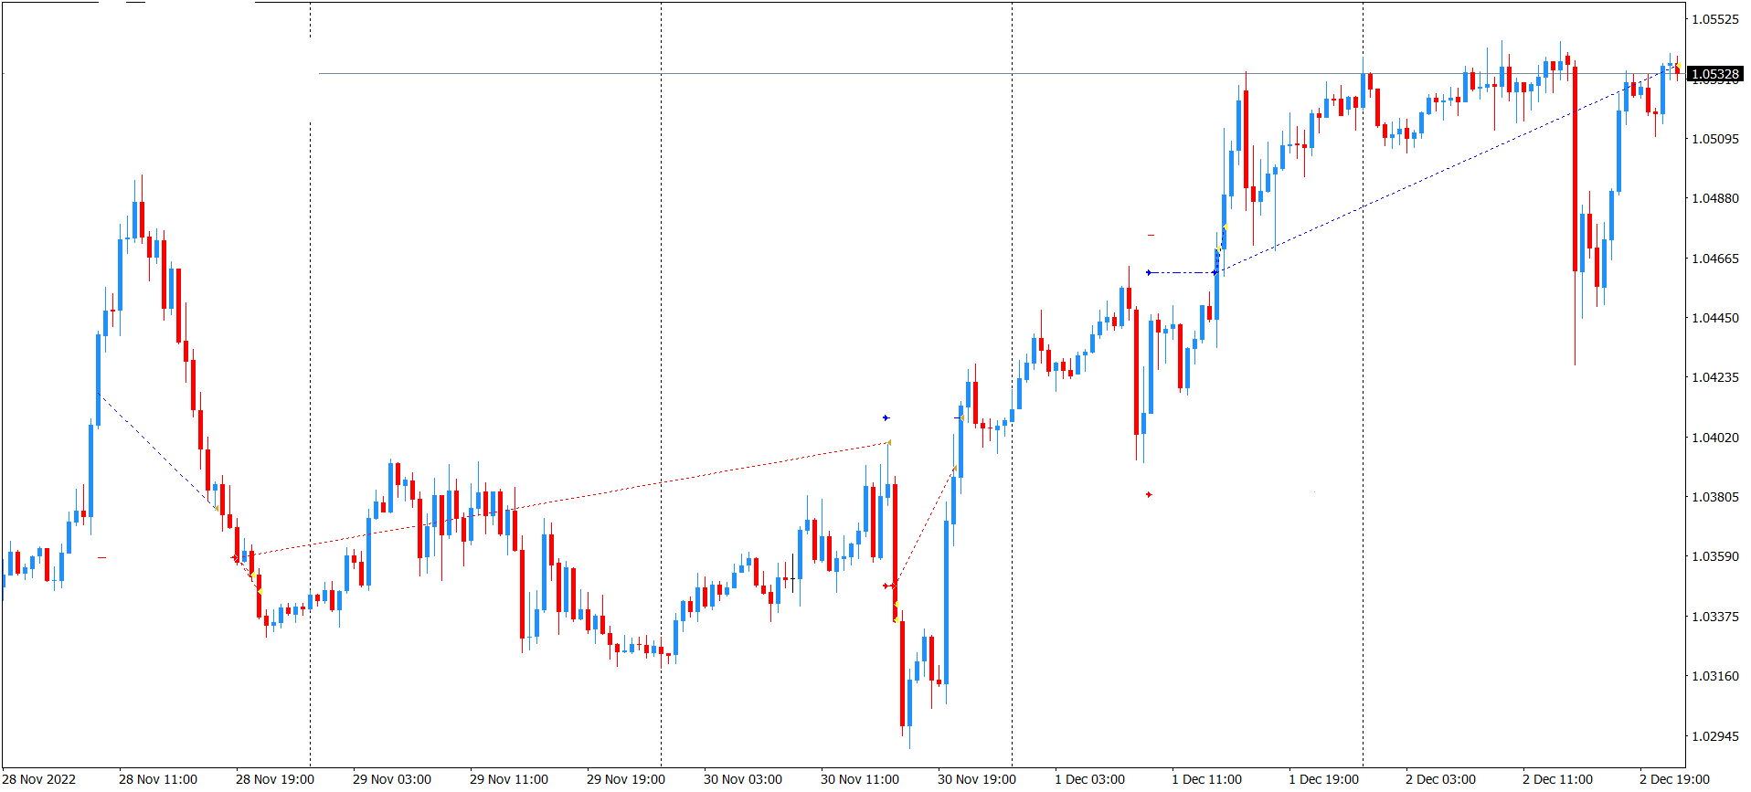The width and height of the screenshot is (1751, 792).
Task: Click time axis label 2 Dec 11:00
Action: point(1558,779)
